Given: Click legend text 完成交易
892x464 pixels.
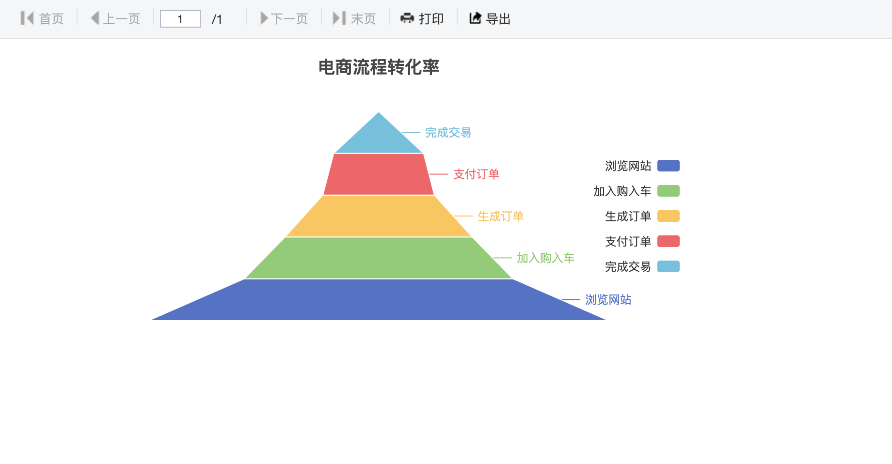Looking at the screenshot, I should 628,266.
